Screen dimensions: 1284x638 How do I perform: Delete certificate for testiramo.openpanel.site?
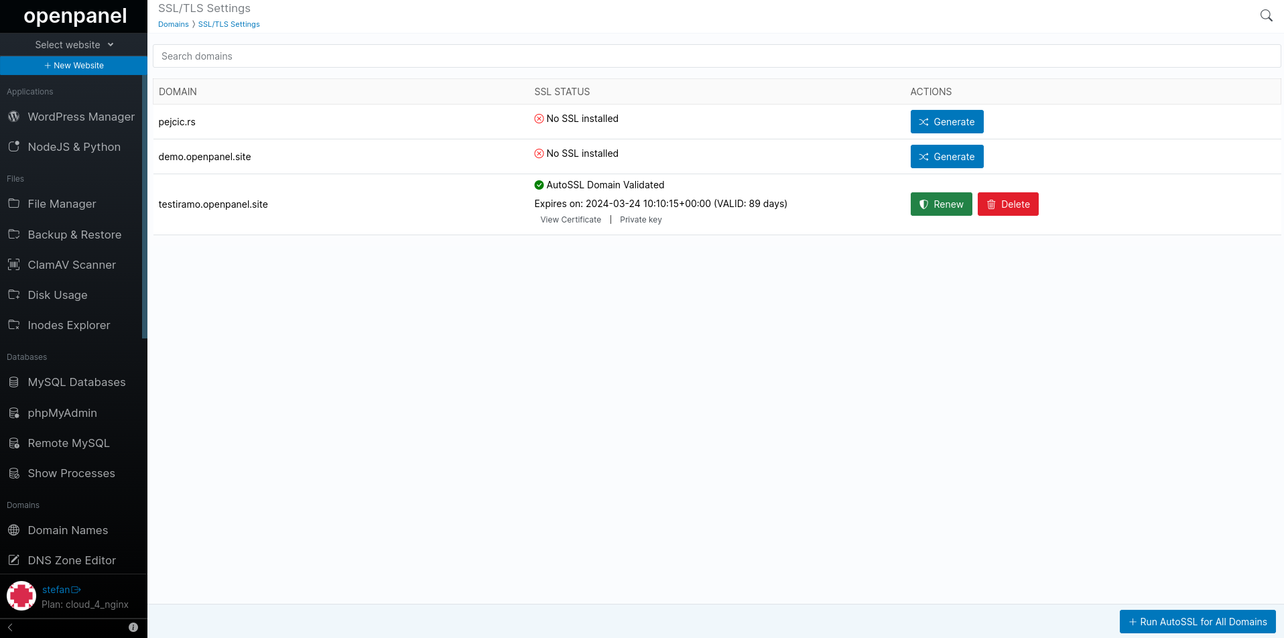tap(1008, 204)
